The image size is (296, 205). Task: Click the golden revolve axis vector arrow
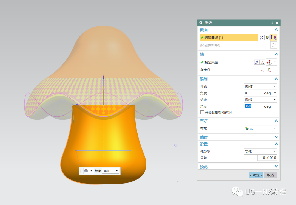103,95
